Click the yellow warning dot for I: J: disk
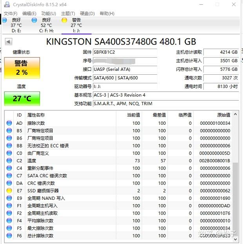This screenshot has width=243, height=244. coord(64,20)
